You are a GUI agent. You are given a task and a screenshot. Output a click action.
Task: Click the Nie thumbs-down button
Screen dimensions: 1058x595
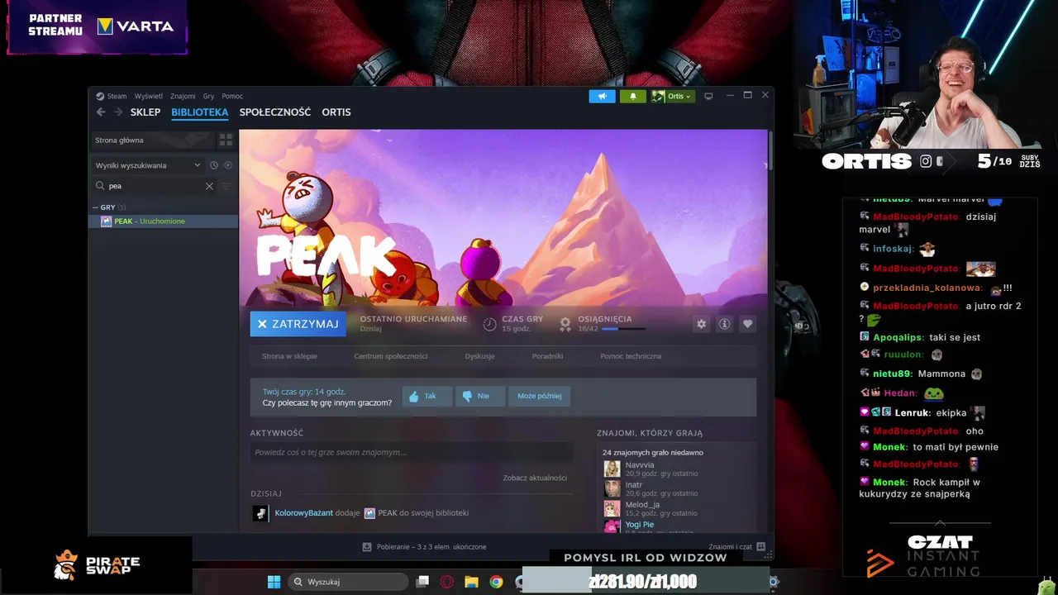pyautogui.click(x=479, y=396)
